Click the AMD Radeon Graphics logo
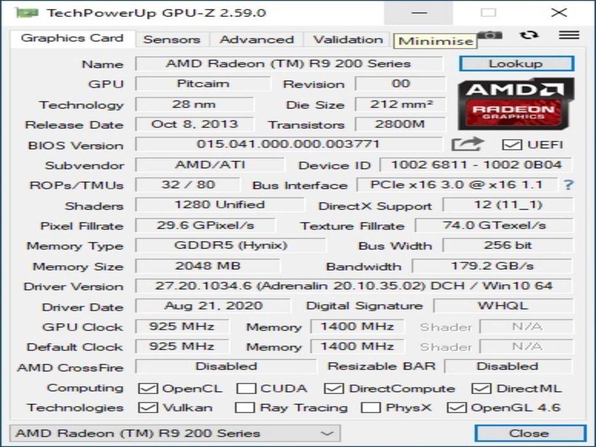 [x=516, y=103]
